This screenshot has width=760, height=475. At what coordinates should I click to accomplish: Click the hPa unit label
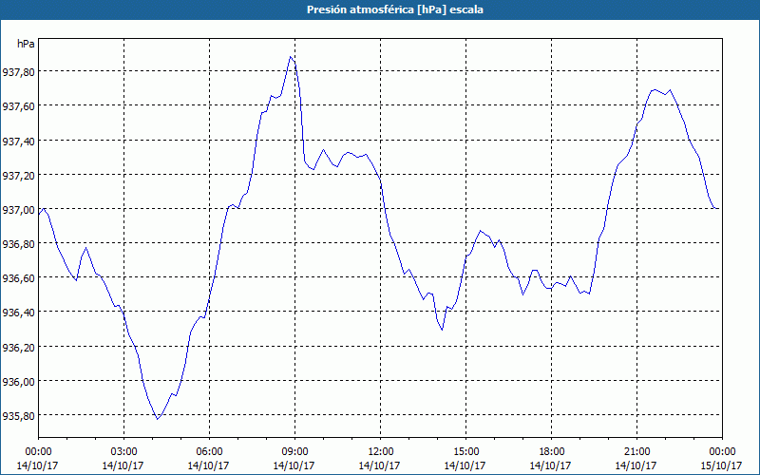coord(26,44)
